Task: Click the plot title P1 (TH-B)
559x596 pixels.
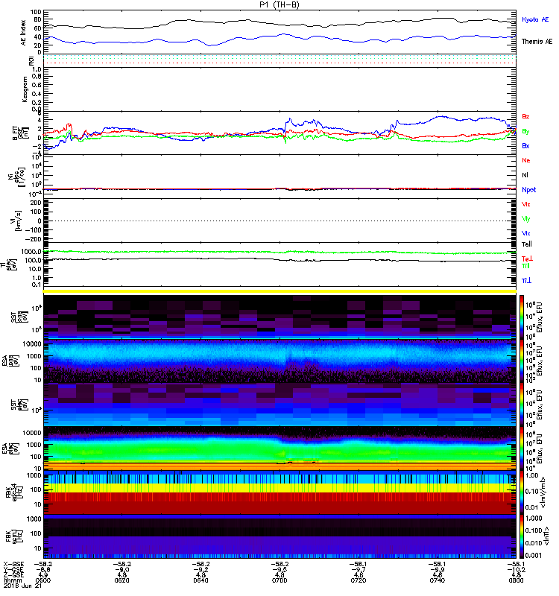Action: point(279,4)
